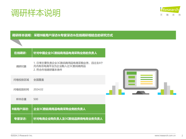
Task: Click the bar chart graphic right of monitor
Action: click(167, 89)
